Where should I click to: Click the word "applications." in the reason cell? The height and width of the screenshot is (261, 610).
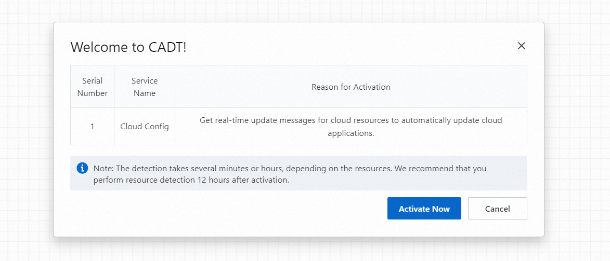point(351,133)
